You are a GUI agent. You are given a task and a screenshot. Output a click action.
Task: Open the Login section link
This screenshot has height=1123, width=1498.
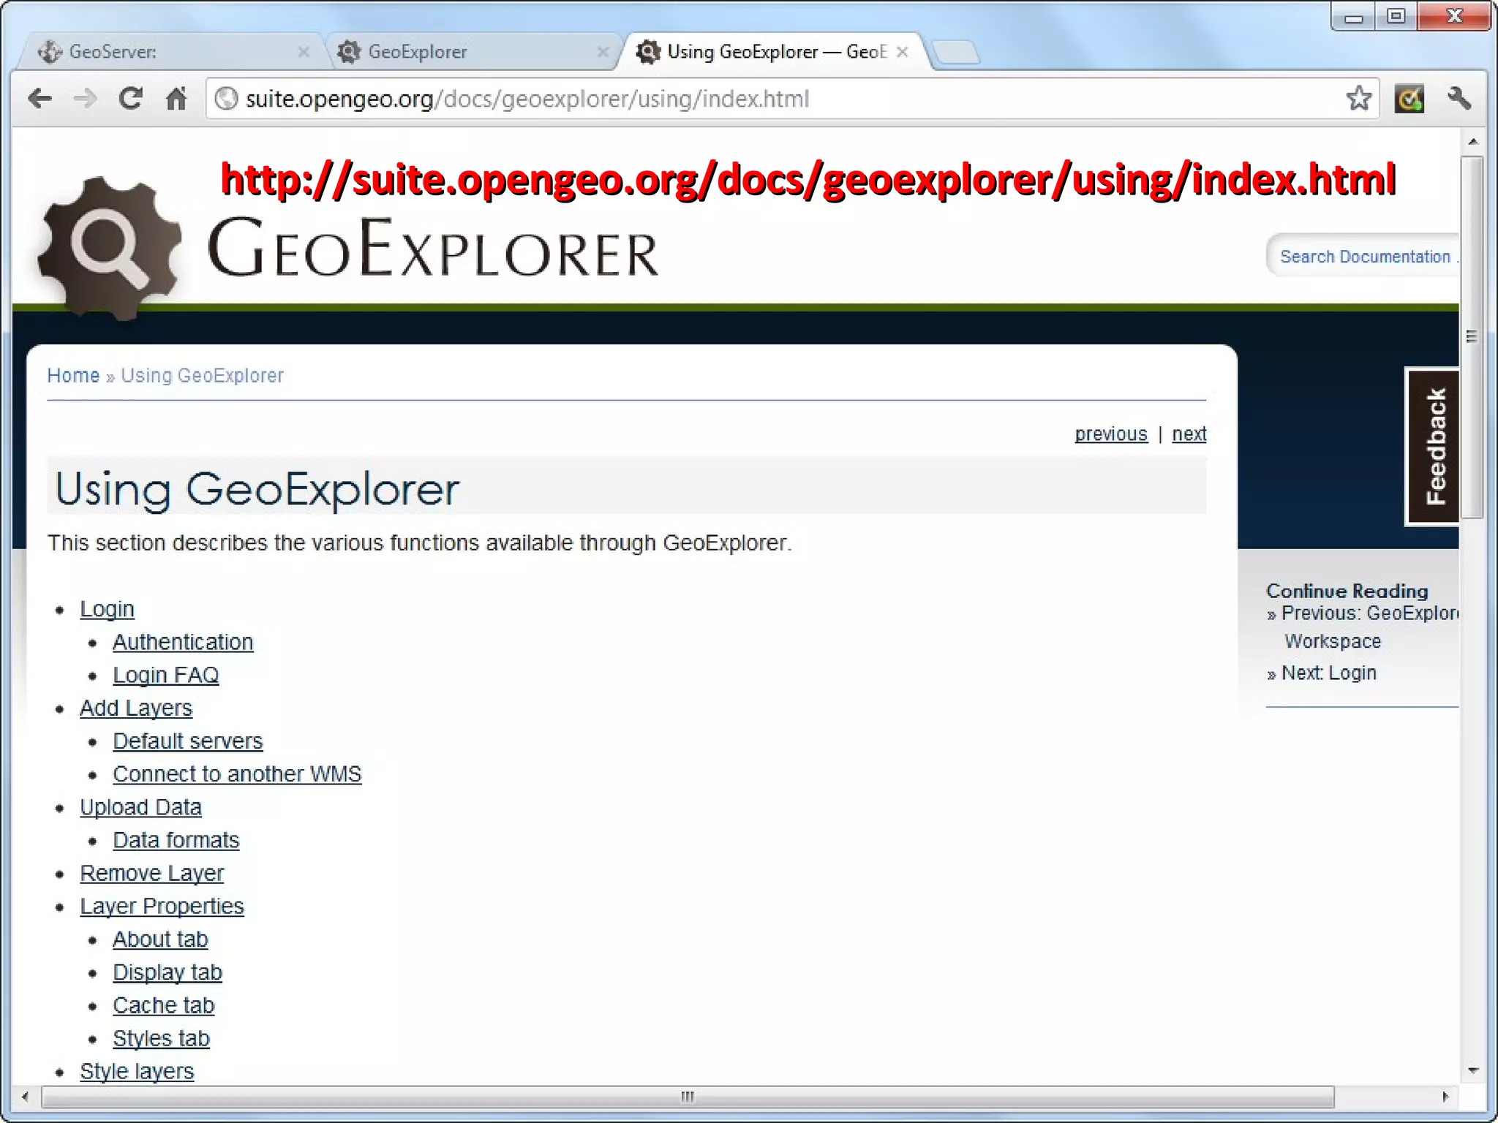(x=107, y=609)
